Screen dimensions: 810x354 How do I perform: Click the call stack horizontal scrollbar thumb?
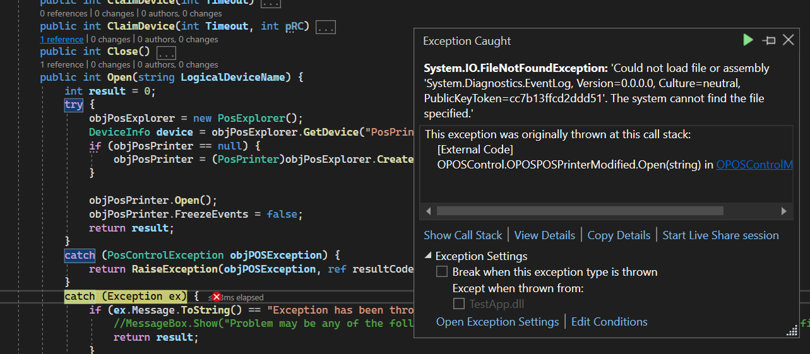point(580,211)
